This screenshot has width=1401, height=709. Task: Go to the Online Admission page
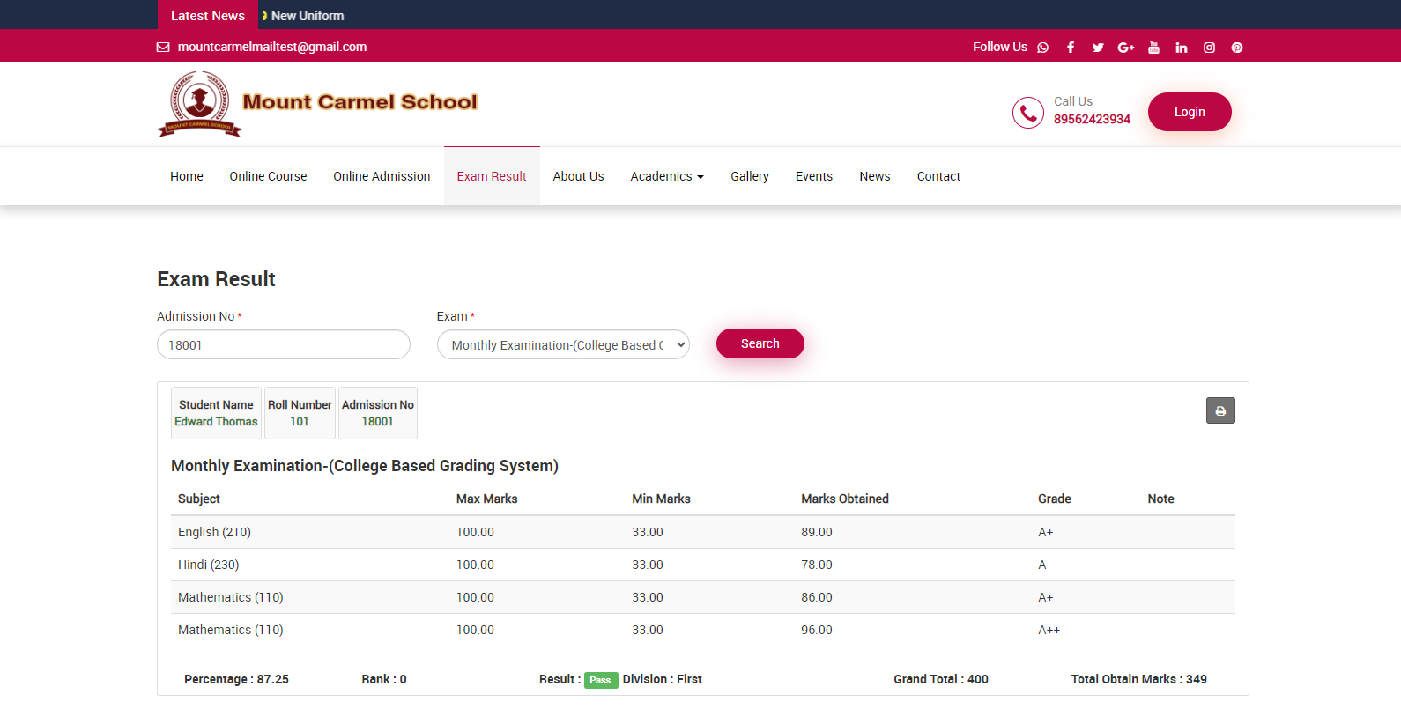(x=382, y=176)
